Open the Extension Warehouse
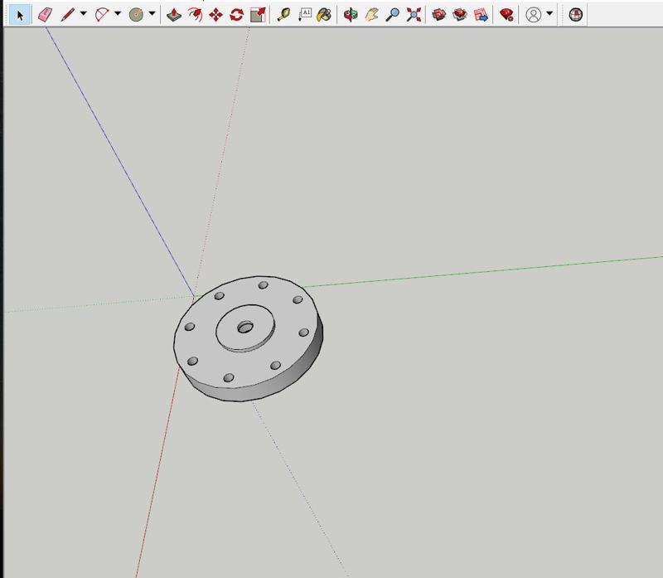The height and width of the screenshot is (578, 663). pyautogui.click(x=460, y=15)
